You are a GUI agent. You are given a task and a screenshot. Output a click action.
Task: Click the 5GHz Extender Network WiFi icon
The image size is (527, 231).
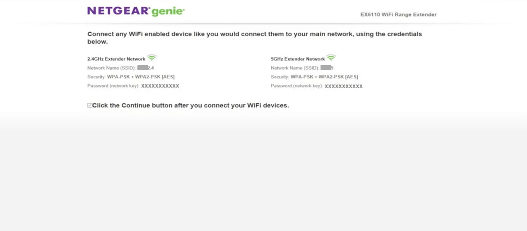coord(331,58)
